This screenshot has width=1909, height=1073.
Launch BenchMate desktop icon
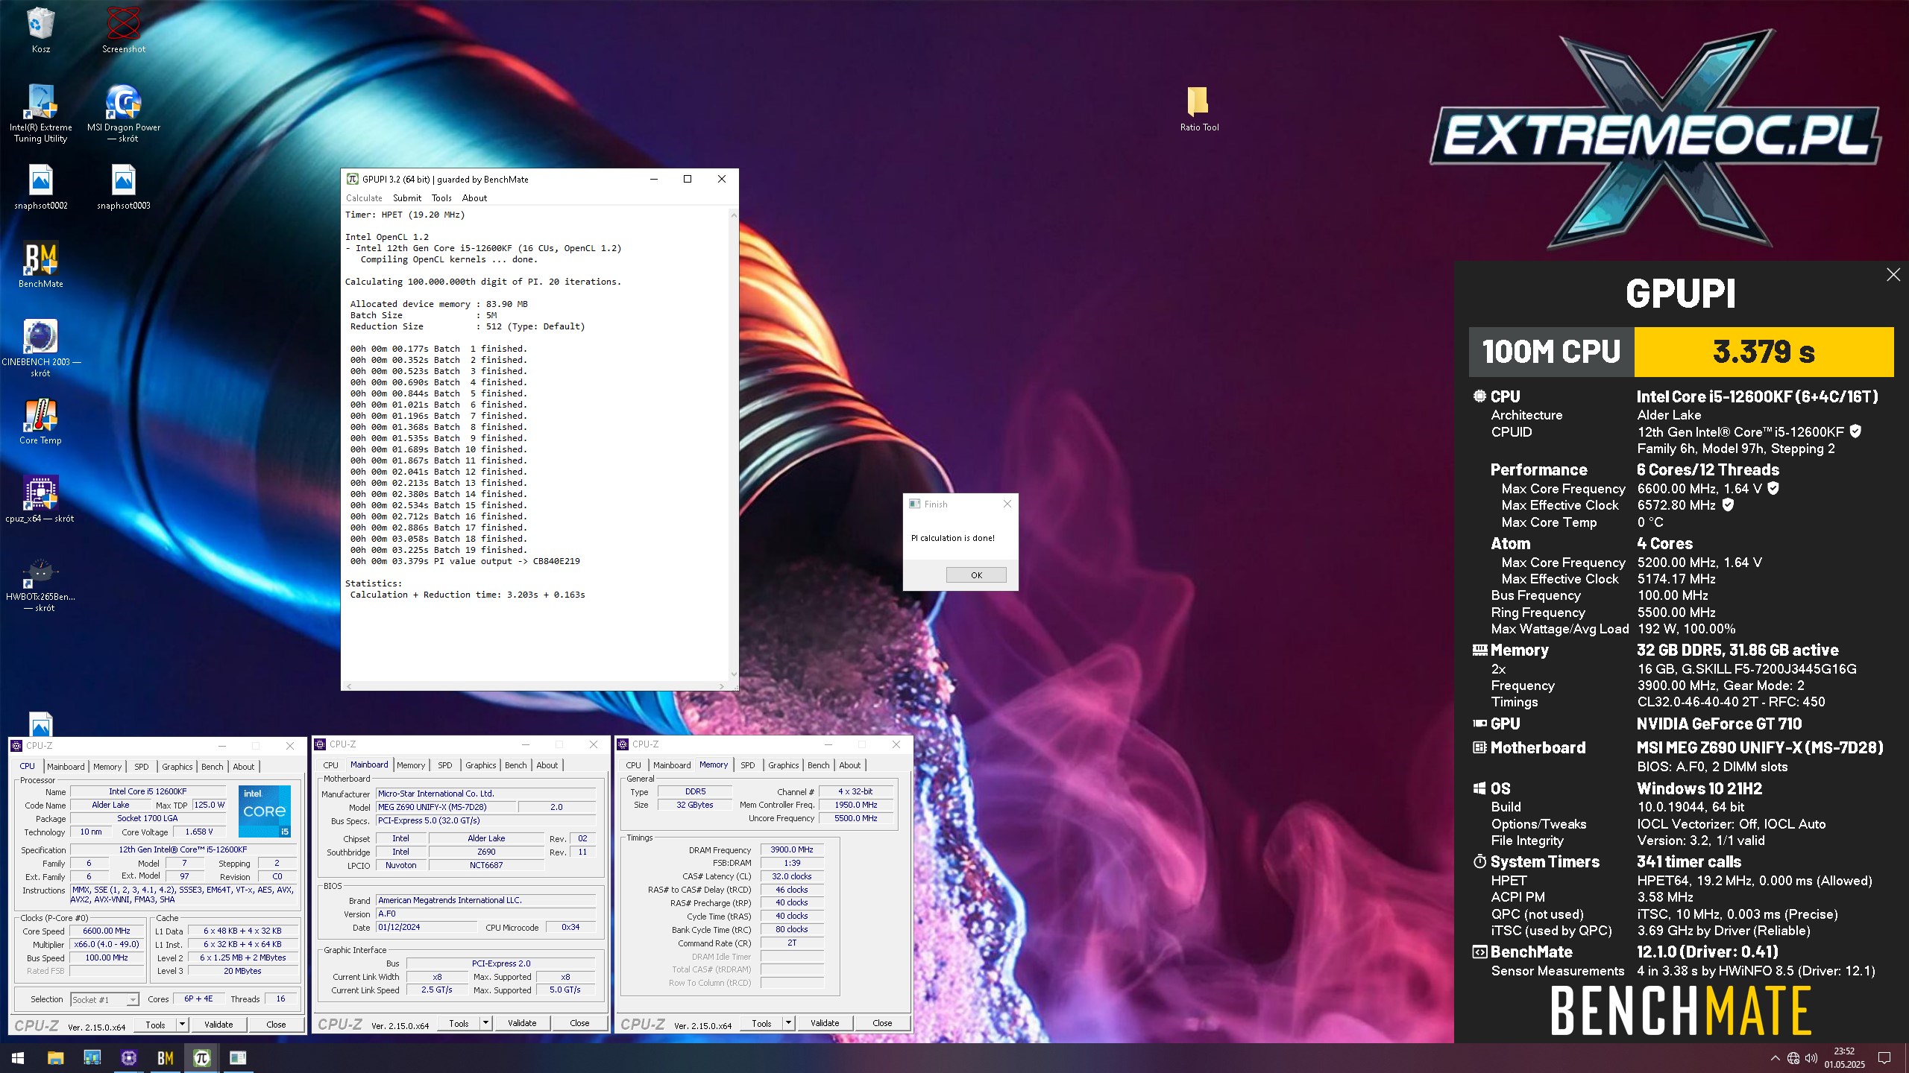pos(40,265)
